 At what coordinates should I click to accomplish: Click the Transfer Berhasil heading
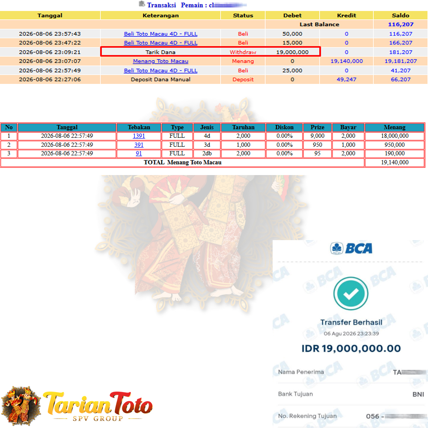pyautogui.click(x=351, y=322)
